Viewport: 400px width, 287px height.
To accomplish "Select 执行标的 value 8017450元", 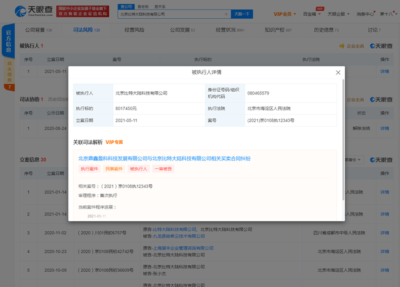I will [x=126, y=108].
